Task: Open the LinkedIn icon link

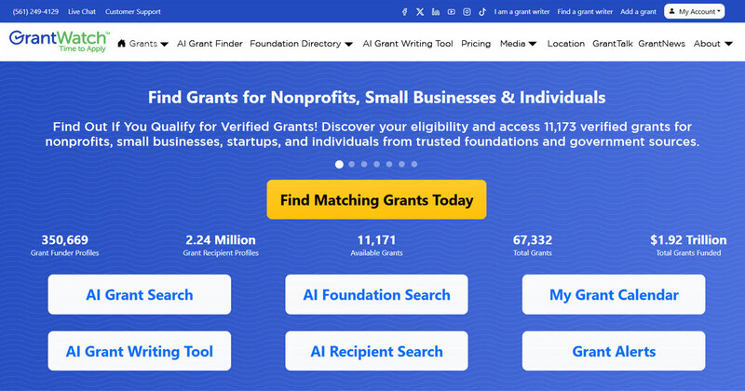Action: coord(436,12)
